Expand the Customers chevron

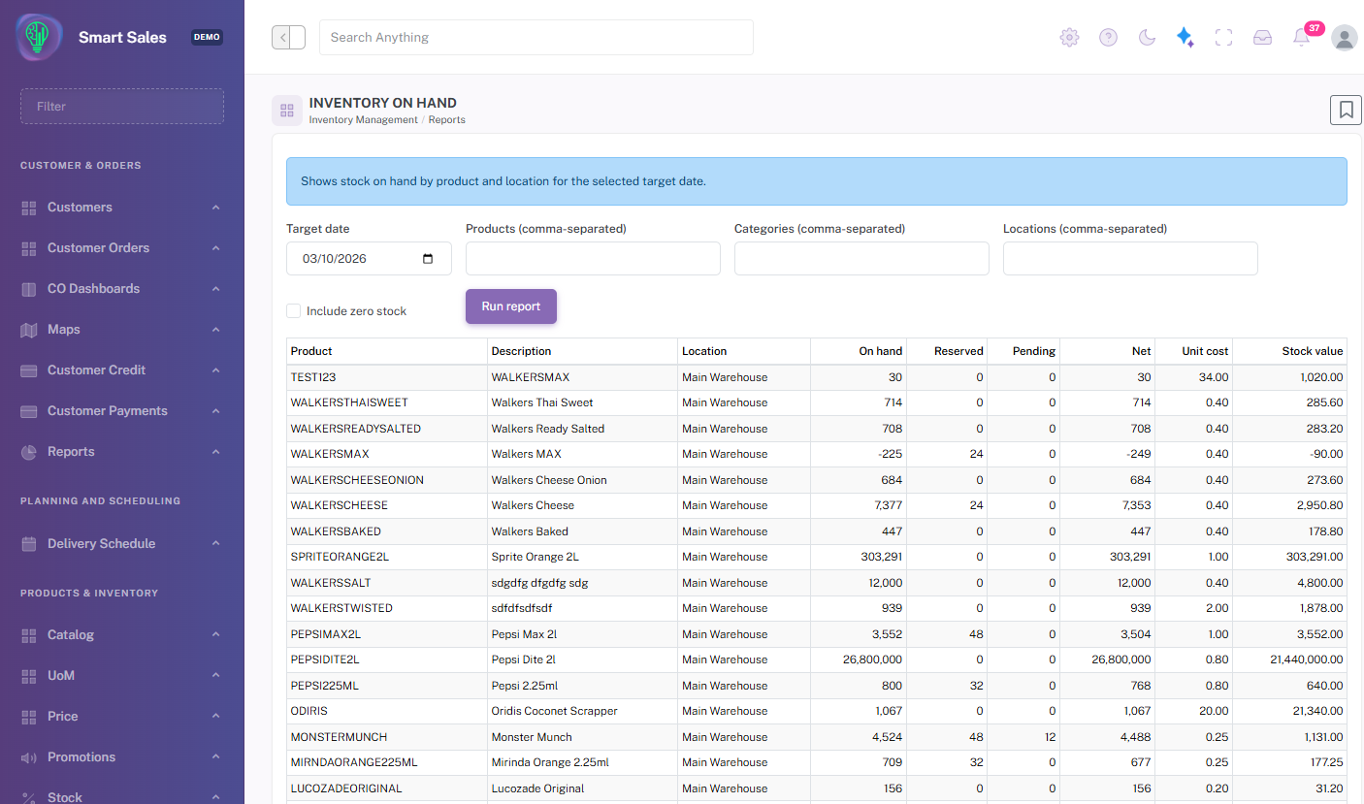[x=215, y=208]
